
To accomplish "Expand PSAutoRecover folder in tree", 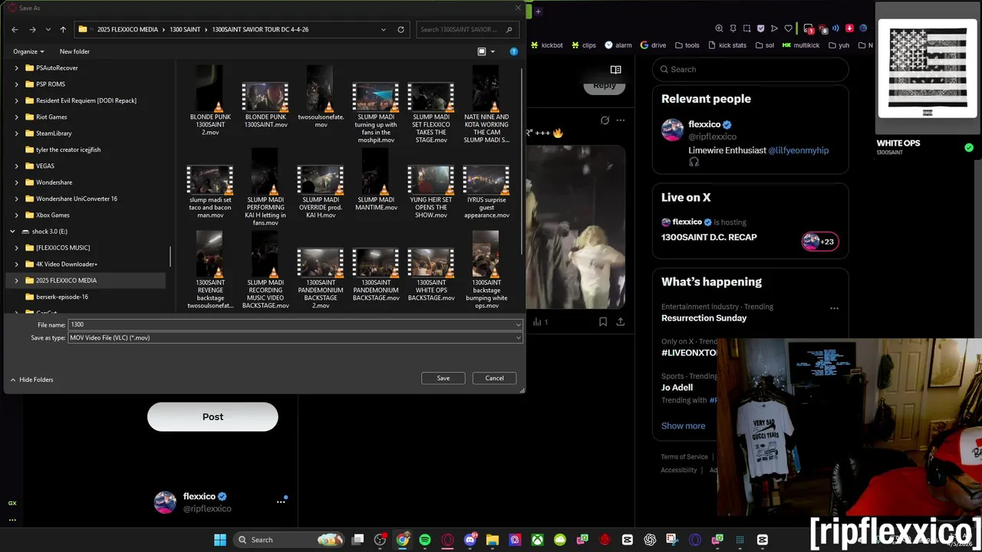I will coord(17,67).
